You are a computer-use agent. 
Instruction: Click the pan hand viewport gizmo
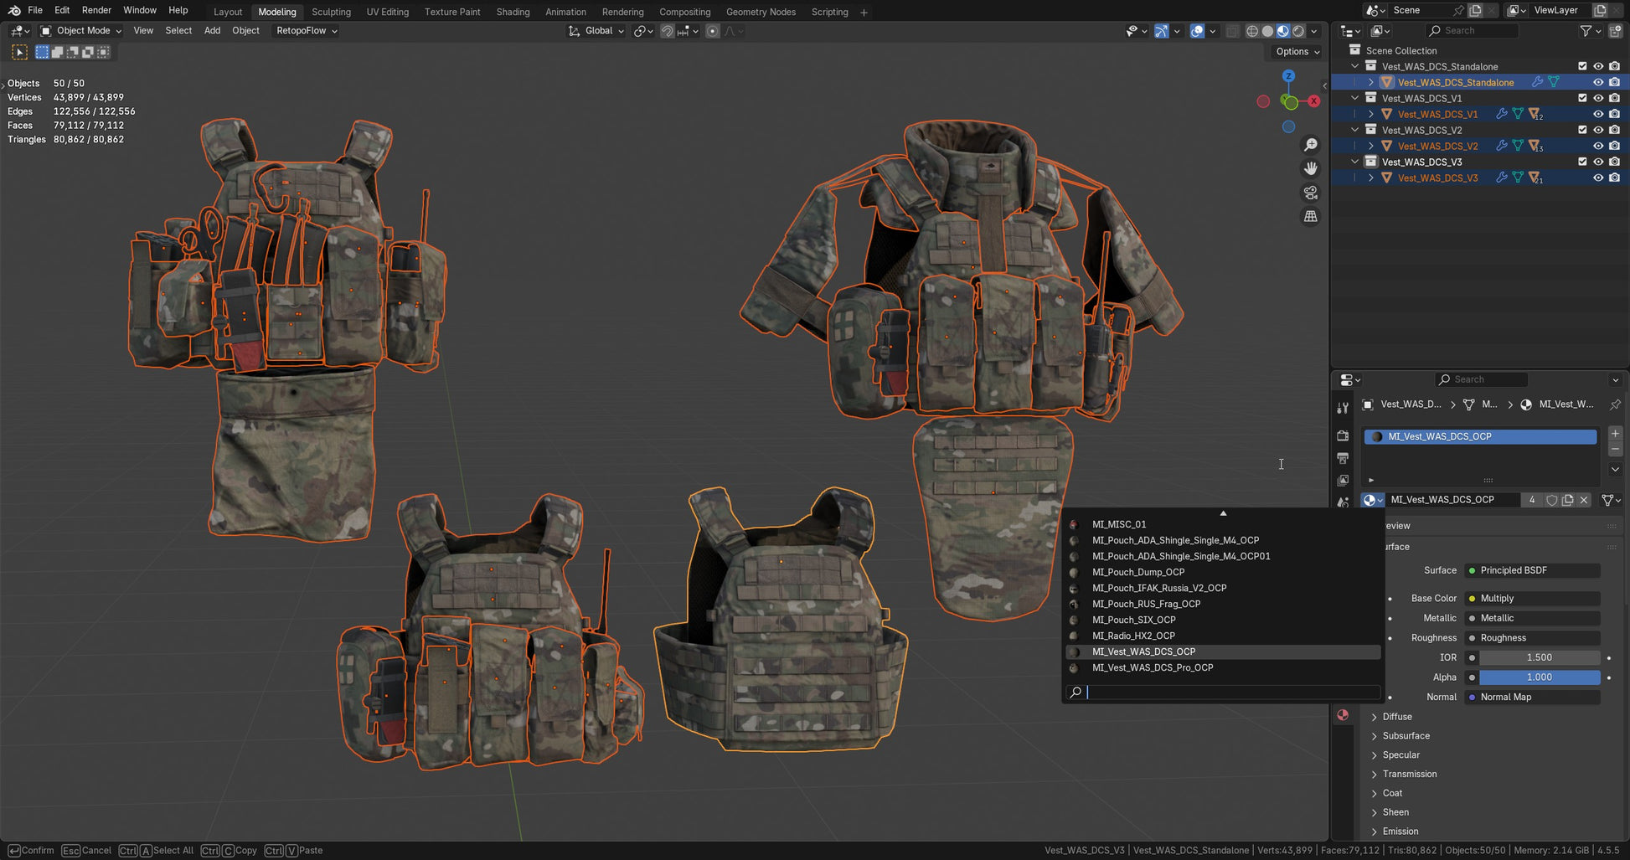(1310, 168)
